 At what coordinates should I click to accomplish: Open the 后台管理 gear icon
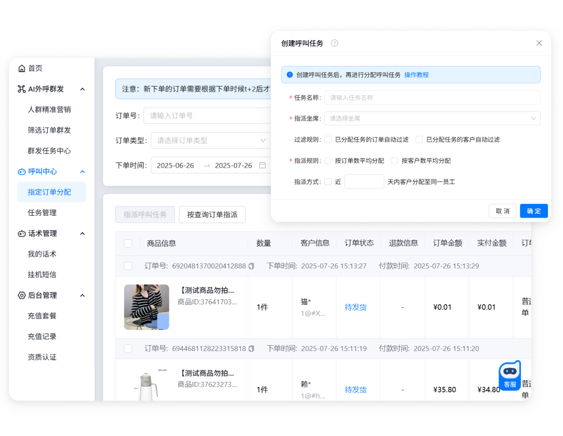(22, 295)
